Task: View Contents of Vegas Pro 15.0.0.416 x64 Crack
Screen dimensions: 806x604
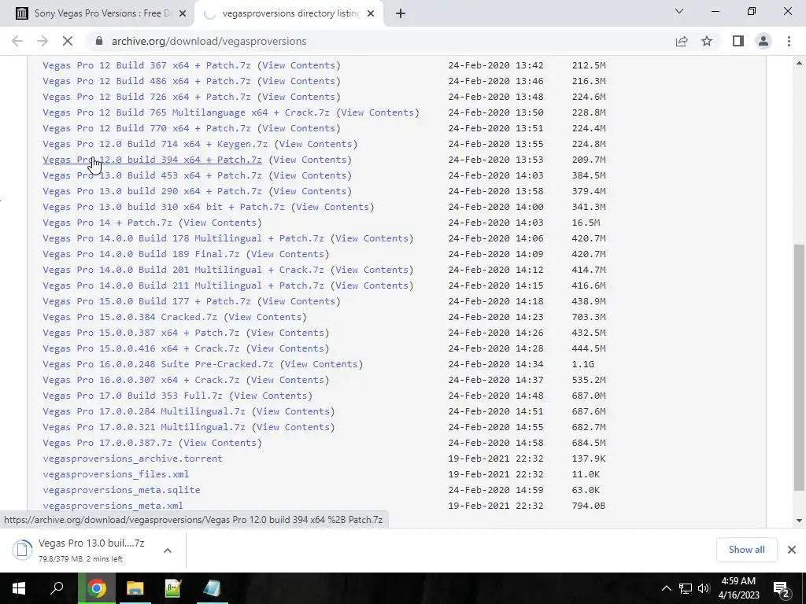Action: click(x=287, y=348)
